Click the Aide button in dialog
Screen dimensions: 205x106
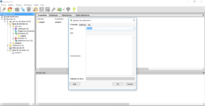pos(75,84)
